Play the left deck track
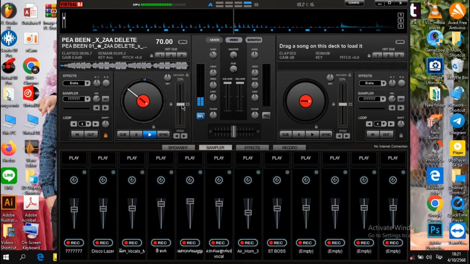 pyautogui.click(x=149, y=135)
